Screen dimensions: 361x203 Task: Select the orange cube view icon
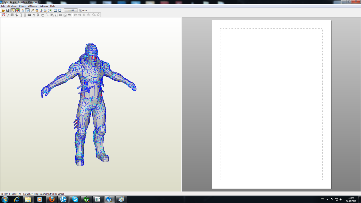pyautogui.click(x=23, y=10)
